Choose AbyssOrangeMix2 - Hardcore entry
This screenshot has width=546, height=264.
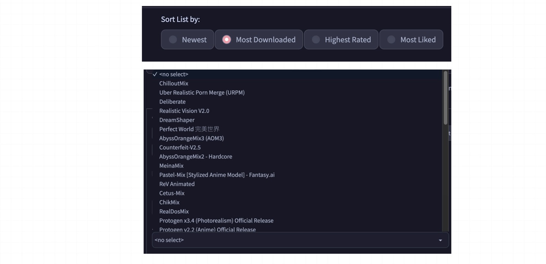tap(195, 156)
